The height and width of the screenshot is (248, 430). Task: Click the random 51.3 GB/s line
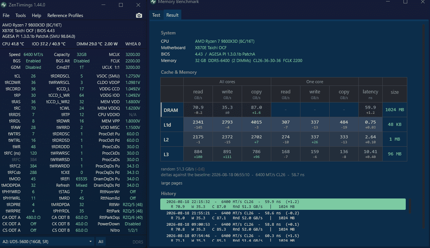tap(183, 169)
